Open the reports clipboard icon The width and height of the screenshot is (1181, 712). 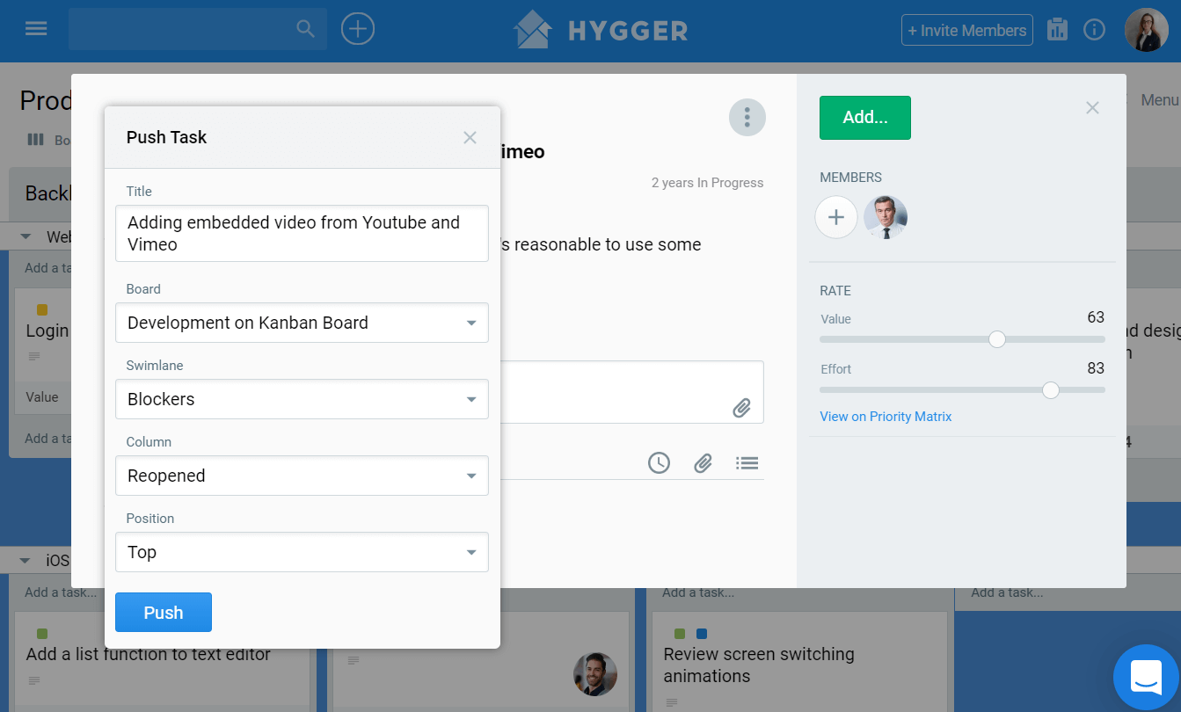[x=1057, y=30]
